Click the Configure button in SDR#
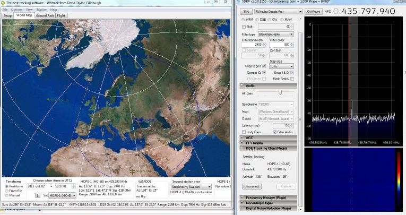Viewport: 406px width, 215px height. click(313, 12)
